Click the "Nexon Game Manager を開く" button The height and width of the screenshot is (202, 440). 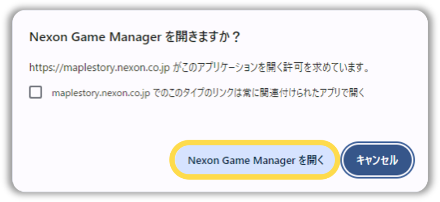[x=254, y=160]
